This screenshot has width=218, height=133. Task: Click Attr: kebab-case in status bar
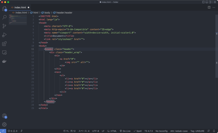pos(179,131)
